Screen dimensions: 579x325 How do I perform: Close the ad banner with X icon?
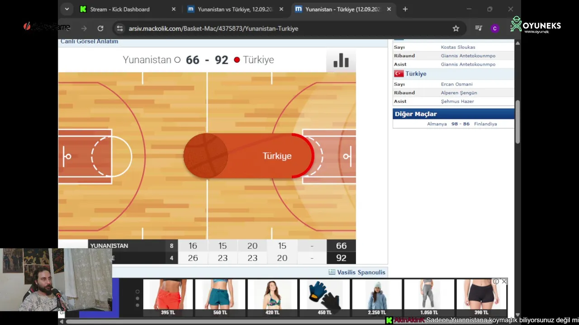tap(504, 281)
